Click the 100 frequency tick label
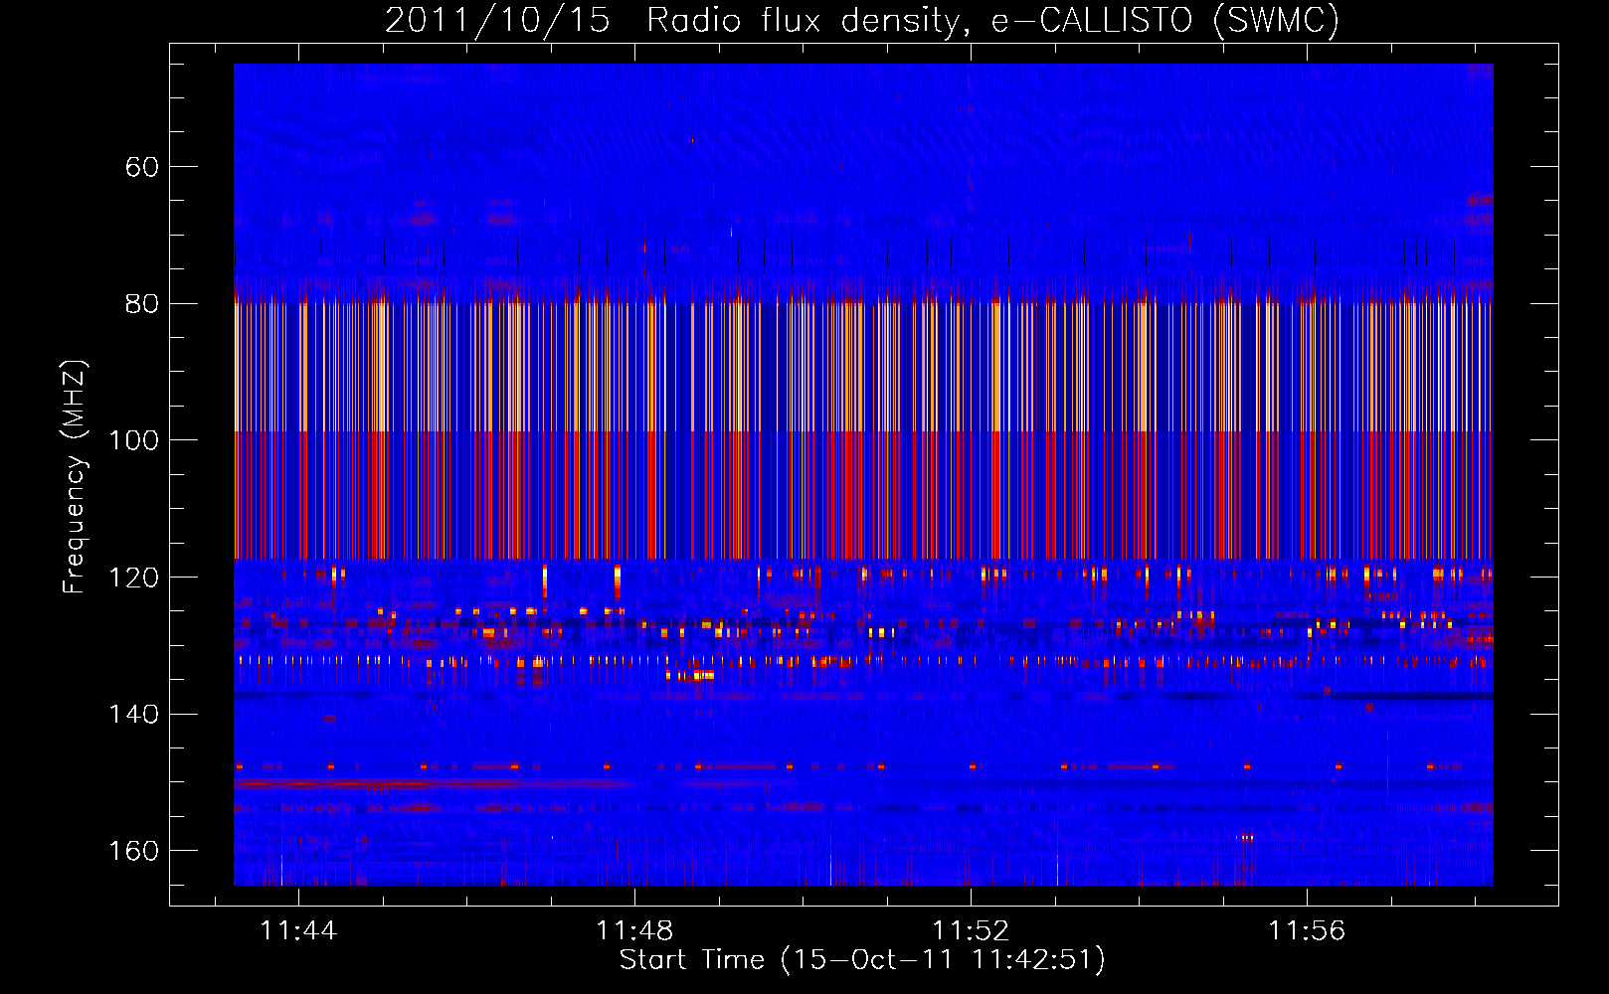 point(134,440)
